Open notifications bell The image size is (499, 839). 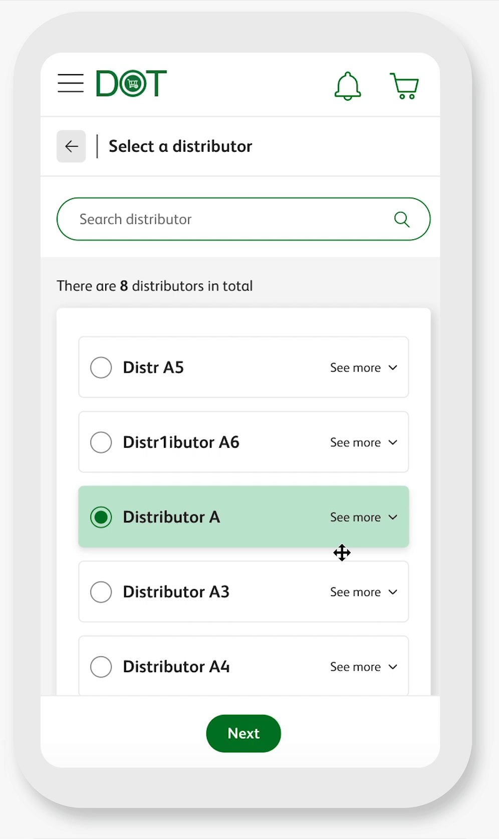click(x=347, y=86)
